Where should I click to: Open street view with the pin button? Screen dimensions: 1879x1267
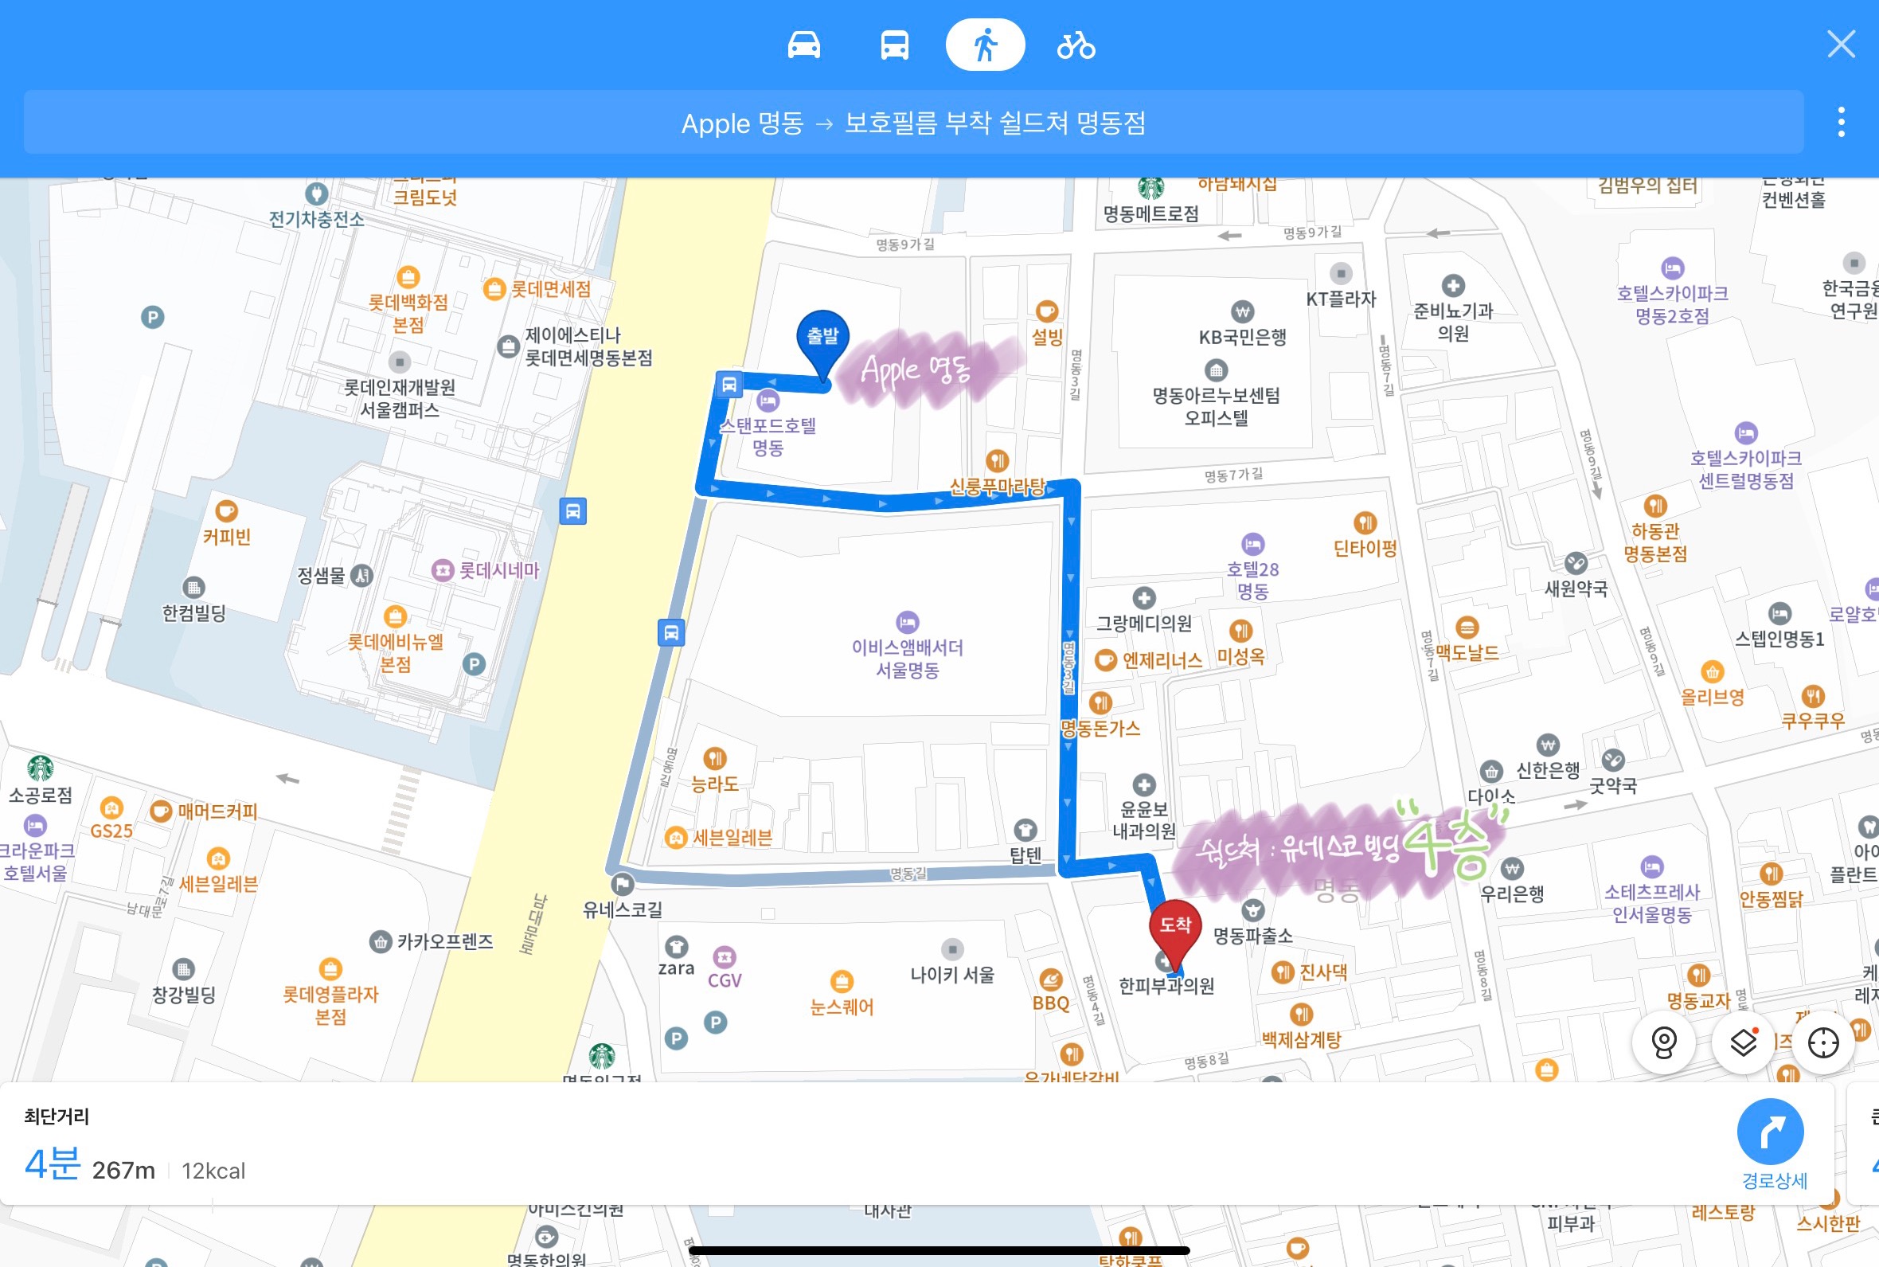pyautogui.click(x=1663, y=1043)
